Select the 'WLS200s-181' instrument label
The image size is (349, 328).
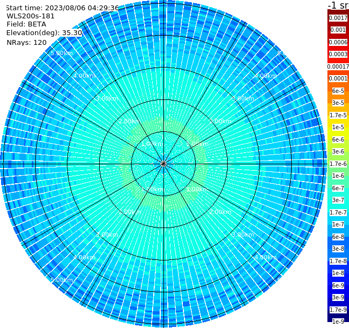pyautogui.click(x=31, y=16)
